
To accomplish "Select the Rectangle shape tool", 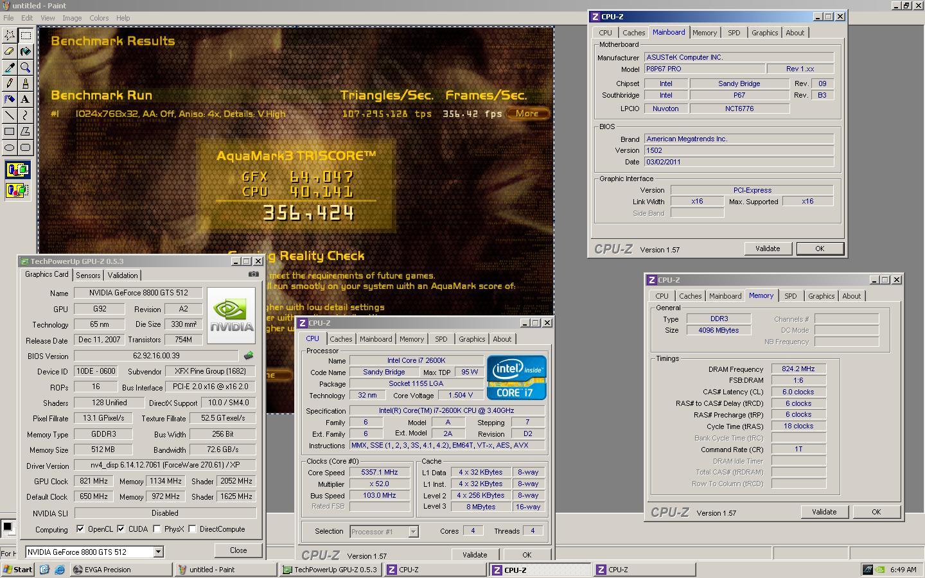I will click(10, 132).
